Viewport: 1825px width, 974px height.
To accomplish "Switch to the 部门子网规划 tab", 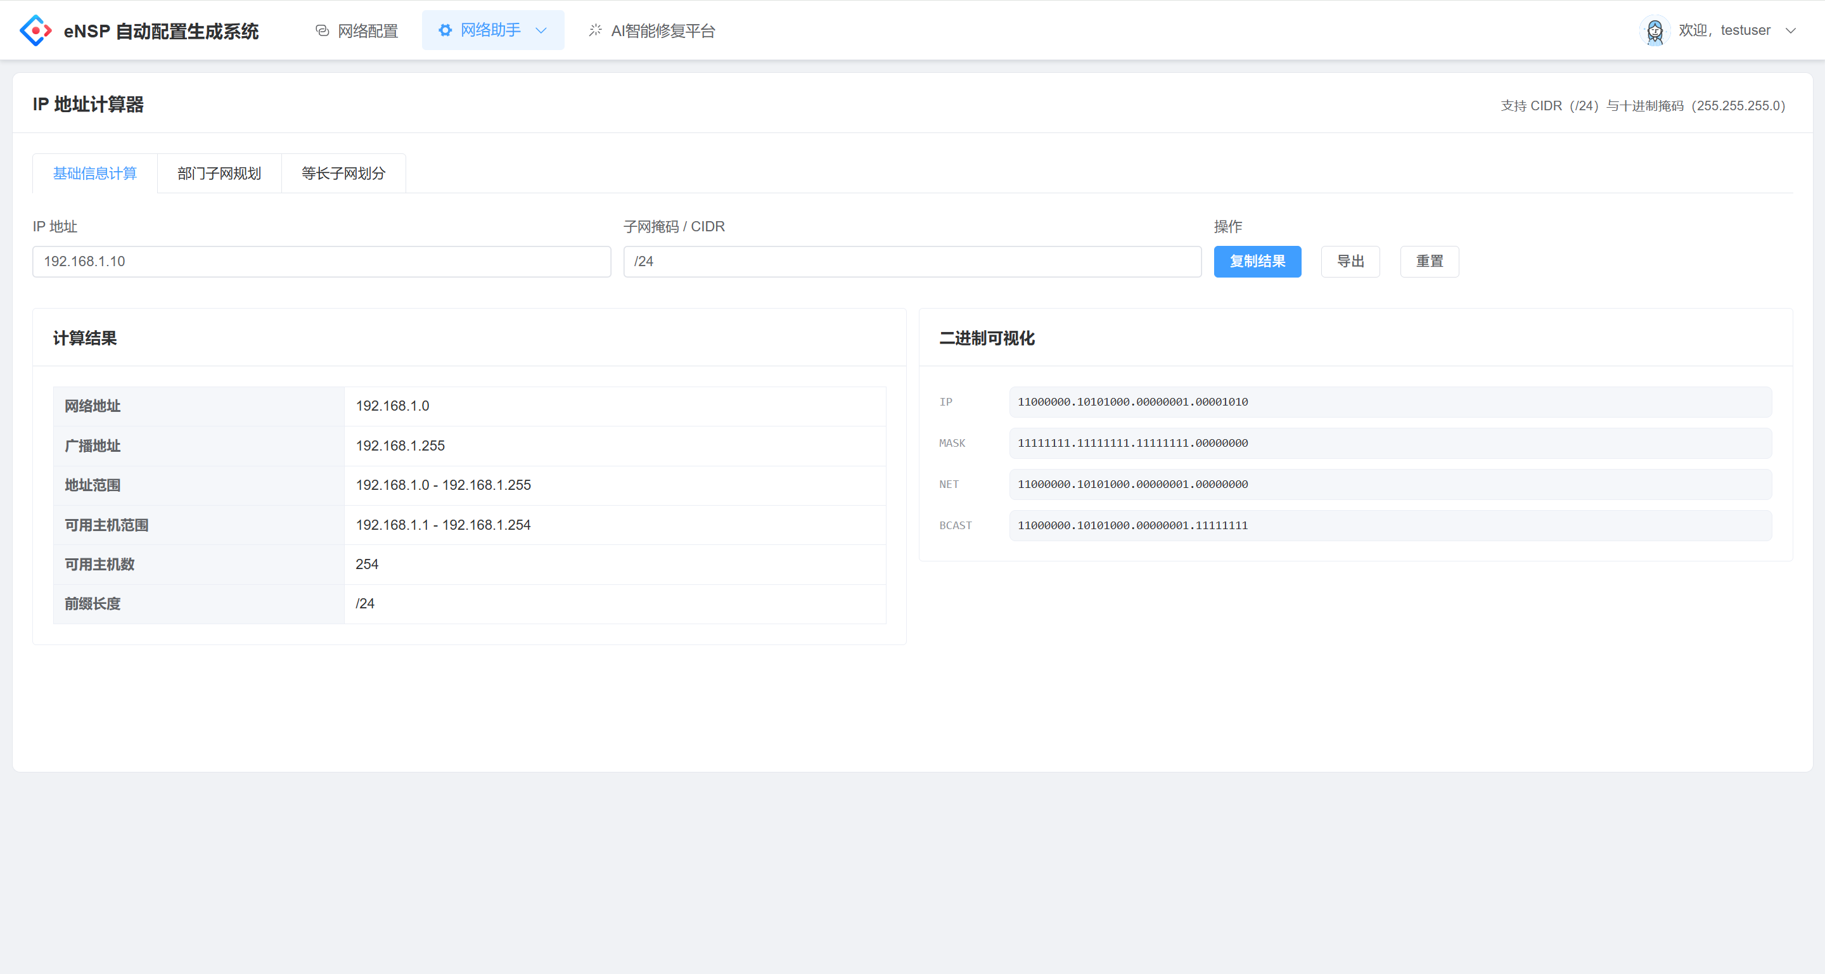I will (219, 174).
